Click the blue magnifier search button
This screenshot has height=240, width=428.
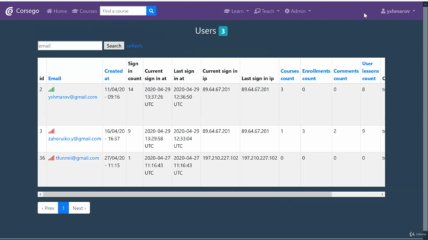[151, 11]
